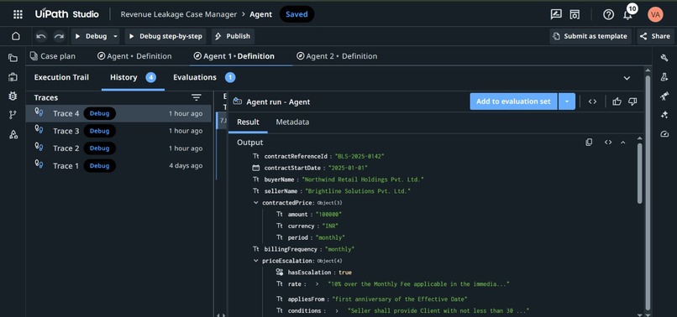Expand the rate value text
Screen dimensions: 677x317
[317, 283]
